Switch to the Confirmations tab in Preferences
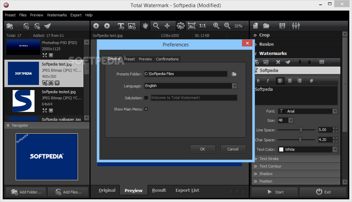Viewport: 352px width, 202px height. pos(167,59)
